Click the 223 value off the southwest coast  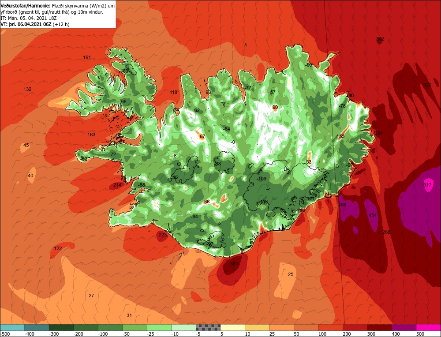pyautogui.click(x=163, y=235)
